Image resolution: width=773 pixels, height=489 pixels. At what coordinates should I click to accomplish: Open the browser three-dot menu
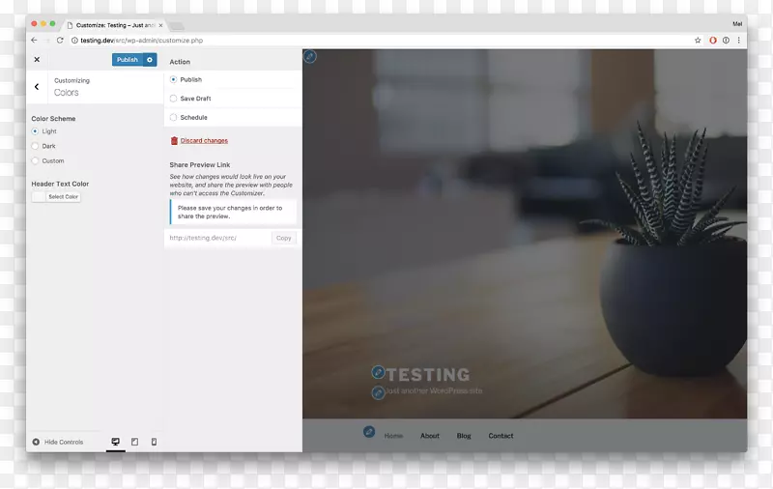[738, 41]
